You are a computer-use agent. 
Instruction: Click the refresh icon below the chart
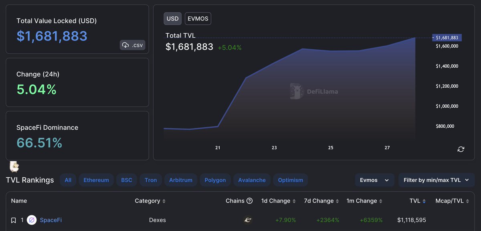(461, 149)
